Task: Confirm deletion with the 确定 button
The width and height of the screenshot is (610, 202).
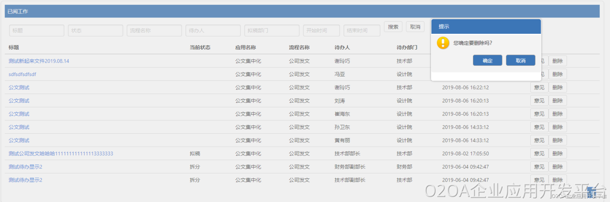Action: coord(487,61)
